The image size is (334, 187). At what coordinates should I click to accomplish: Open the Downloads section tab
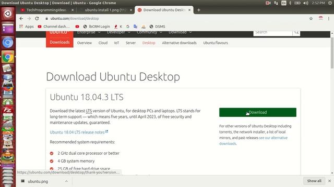[x=59, y=42]
